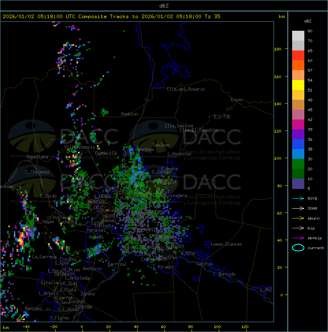Click the 'MENDOZA' city label
This screenshot has width=328, height=332.
[x=96, y=201]
